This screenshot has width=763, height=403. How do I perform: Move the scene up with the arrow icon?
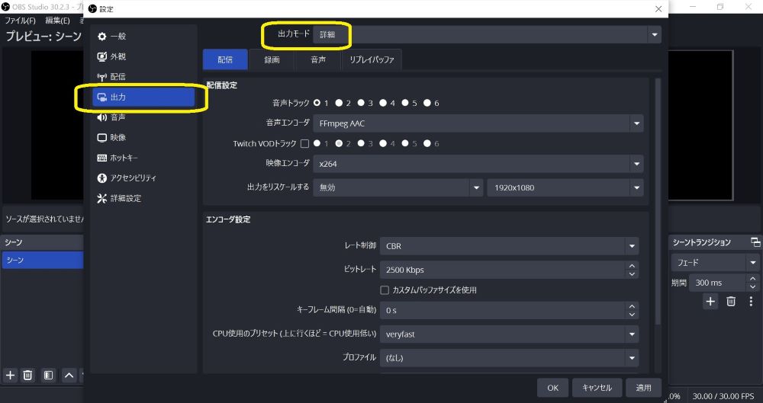[69, 375]
